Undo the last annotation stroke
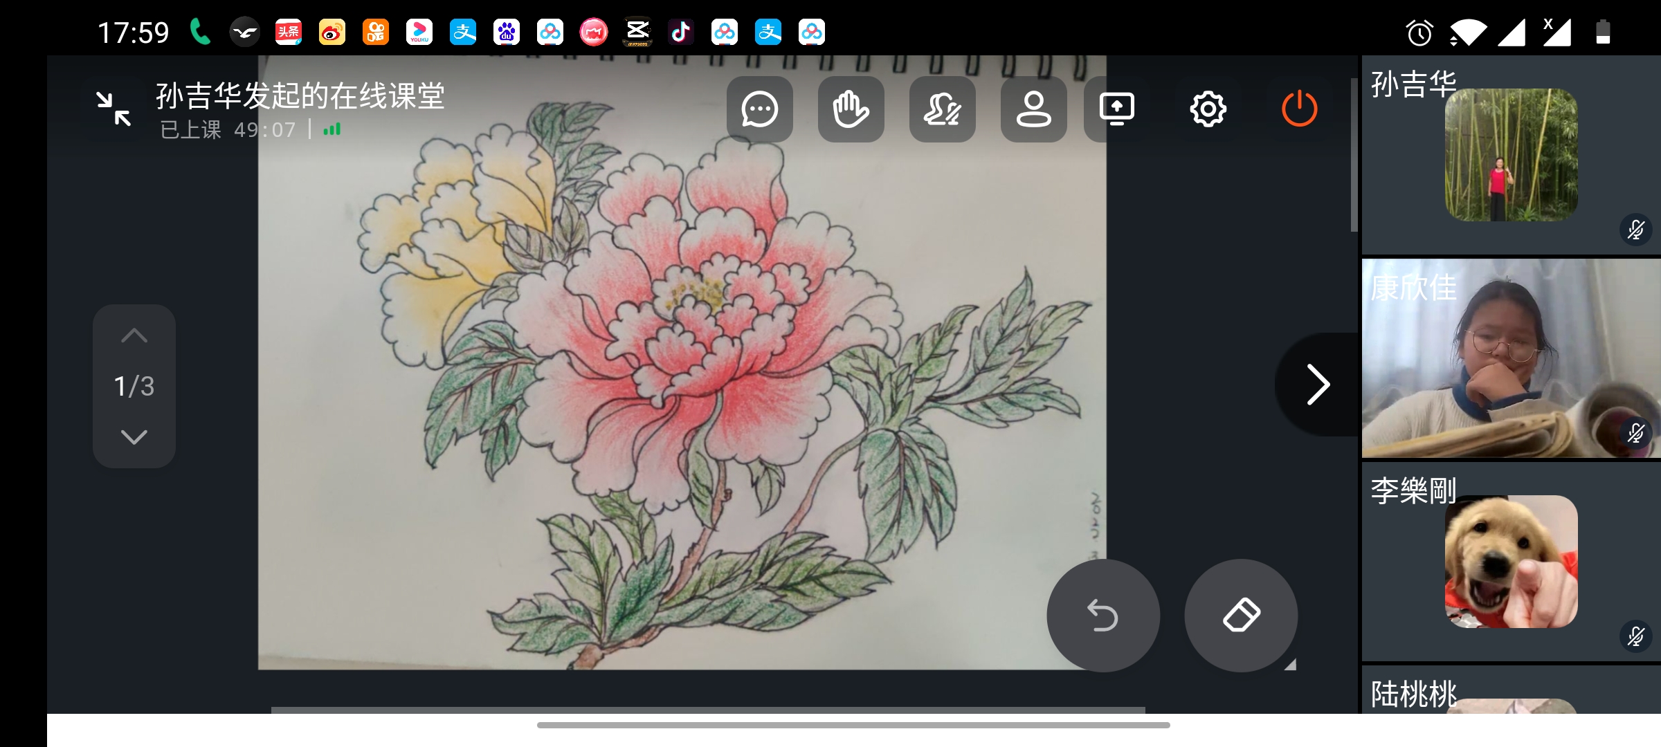This screenshot has width=1661, height=747. click(1102, 615)
